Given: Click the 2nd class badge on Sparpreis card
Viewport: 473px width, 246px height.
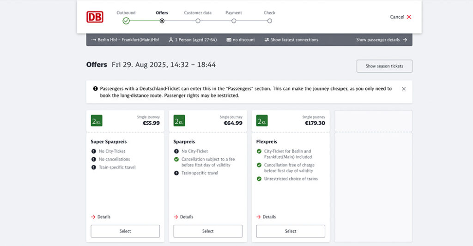Looking at the screenshot, I should [x=179, y=121].
